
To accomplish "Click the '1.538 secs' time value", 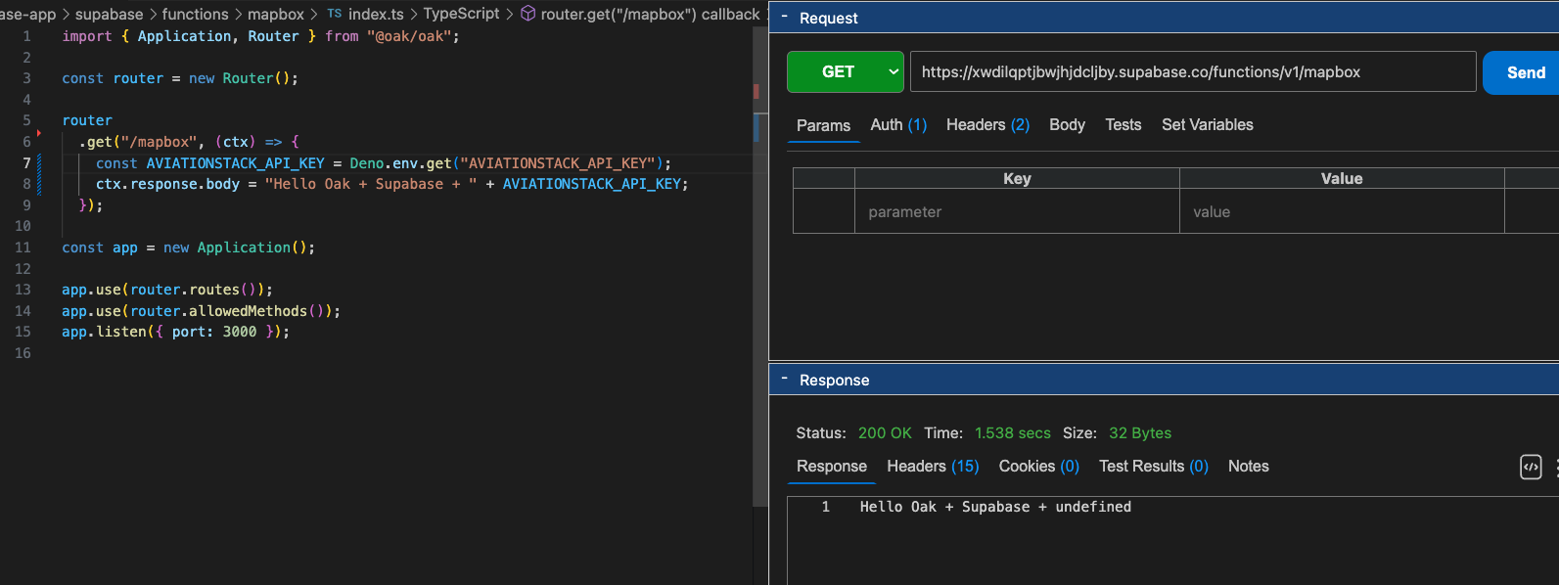I will coord(1013,433).
